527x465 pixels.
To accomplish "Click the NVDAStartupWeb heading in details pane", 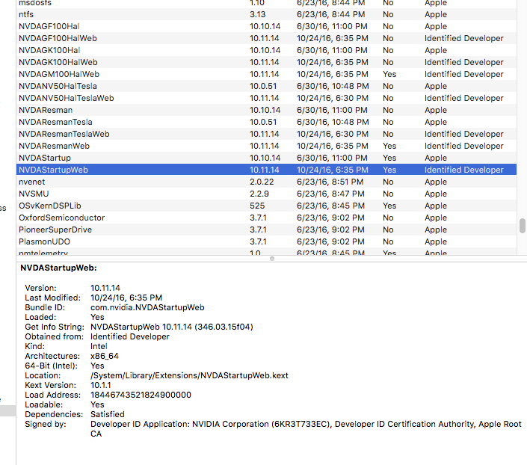I will pos(58,268).
